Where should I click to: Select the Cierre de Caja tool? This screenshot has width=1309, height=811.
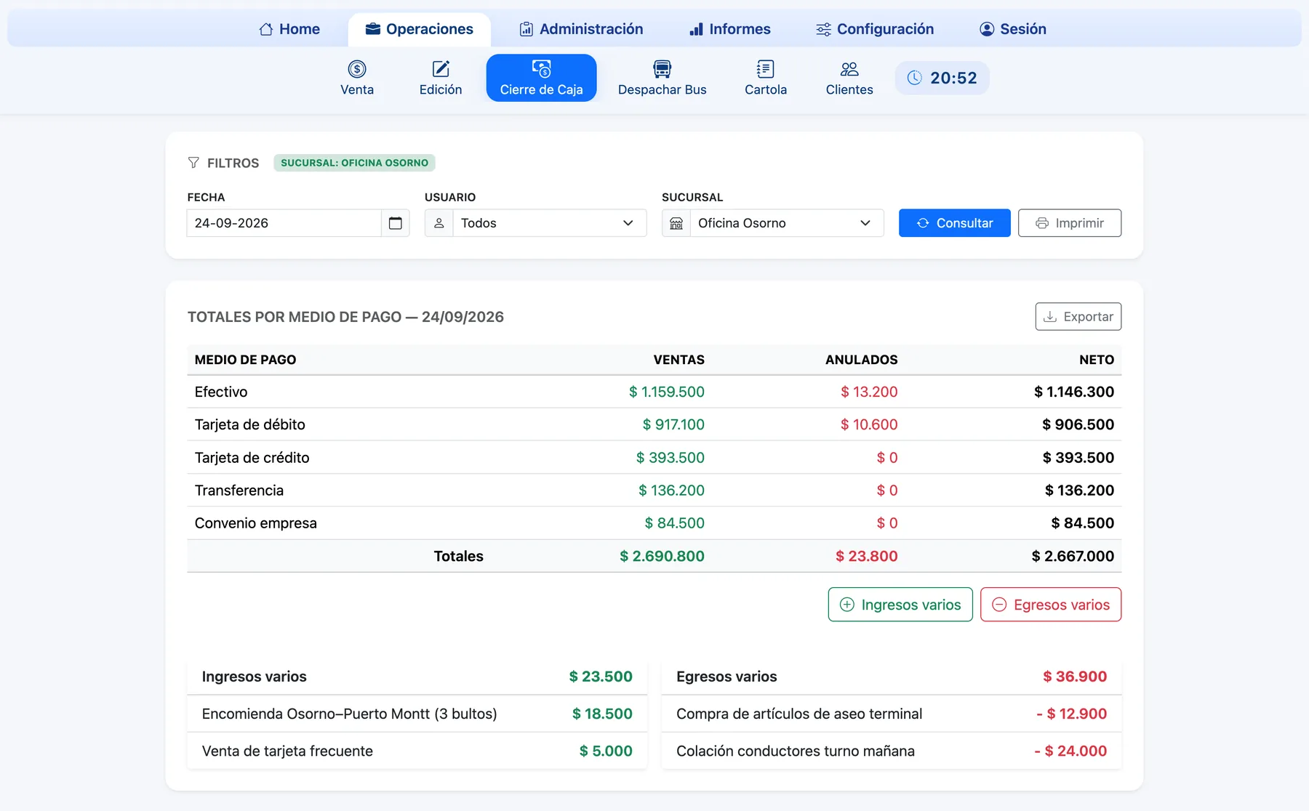tap(541, 78)
